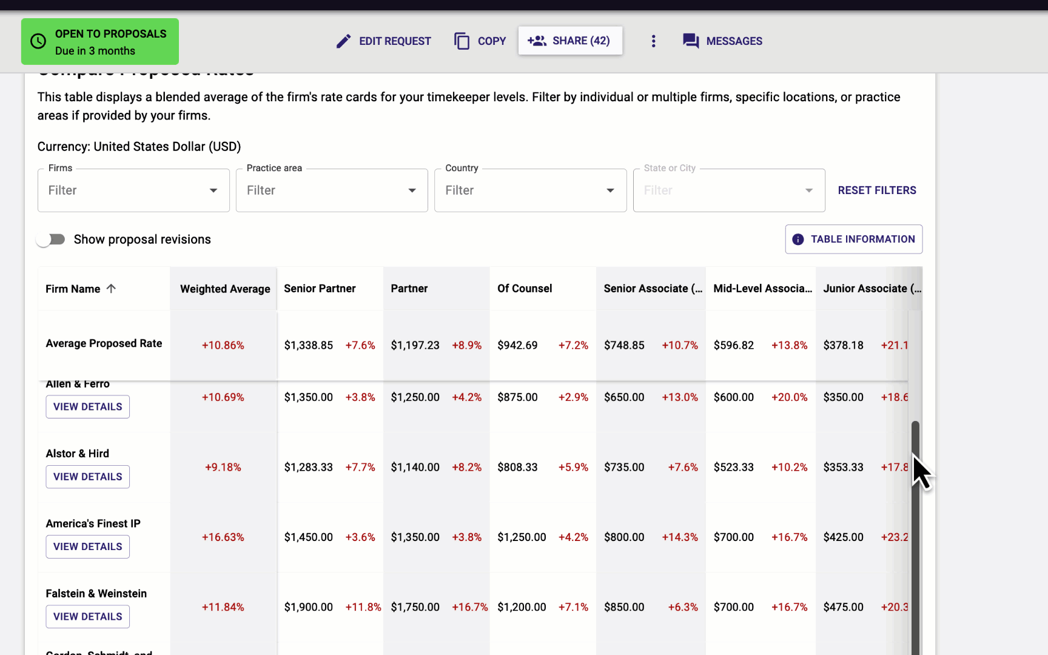Viewport: 1048px width, 655px height.
Task: Click the $378.18 Junior Associate average
Action: tap(844, 345)
